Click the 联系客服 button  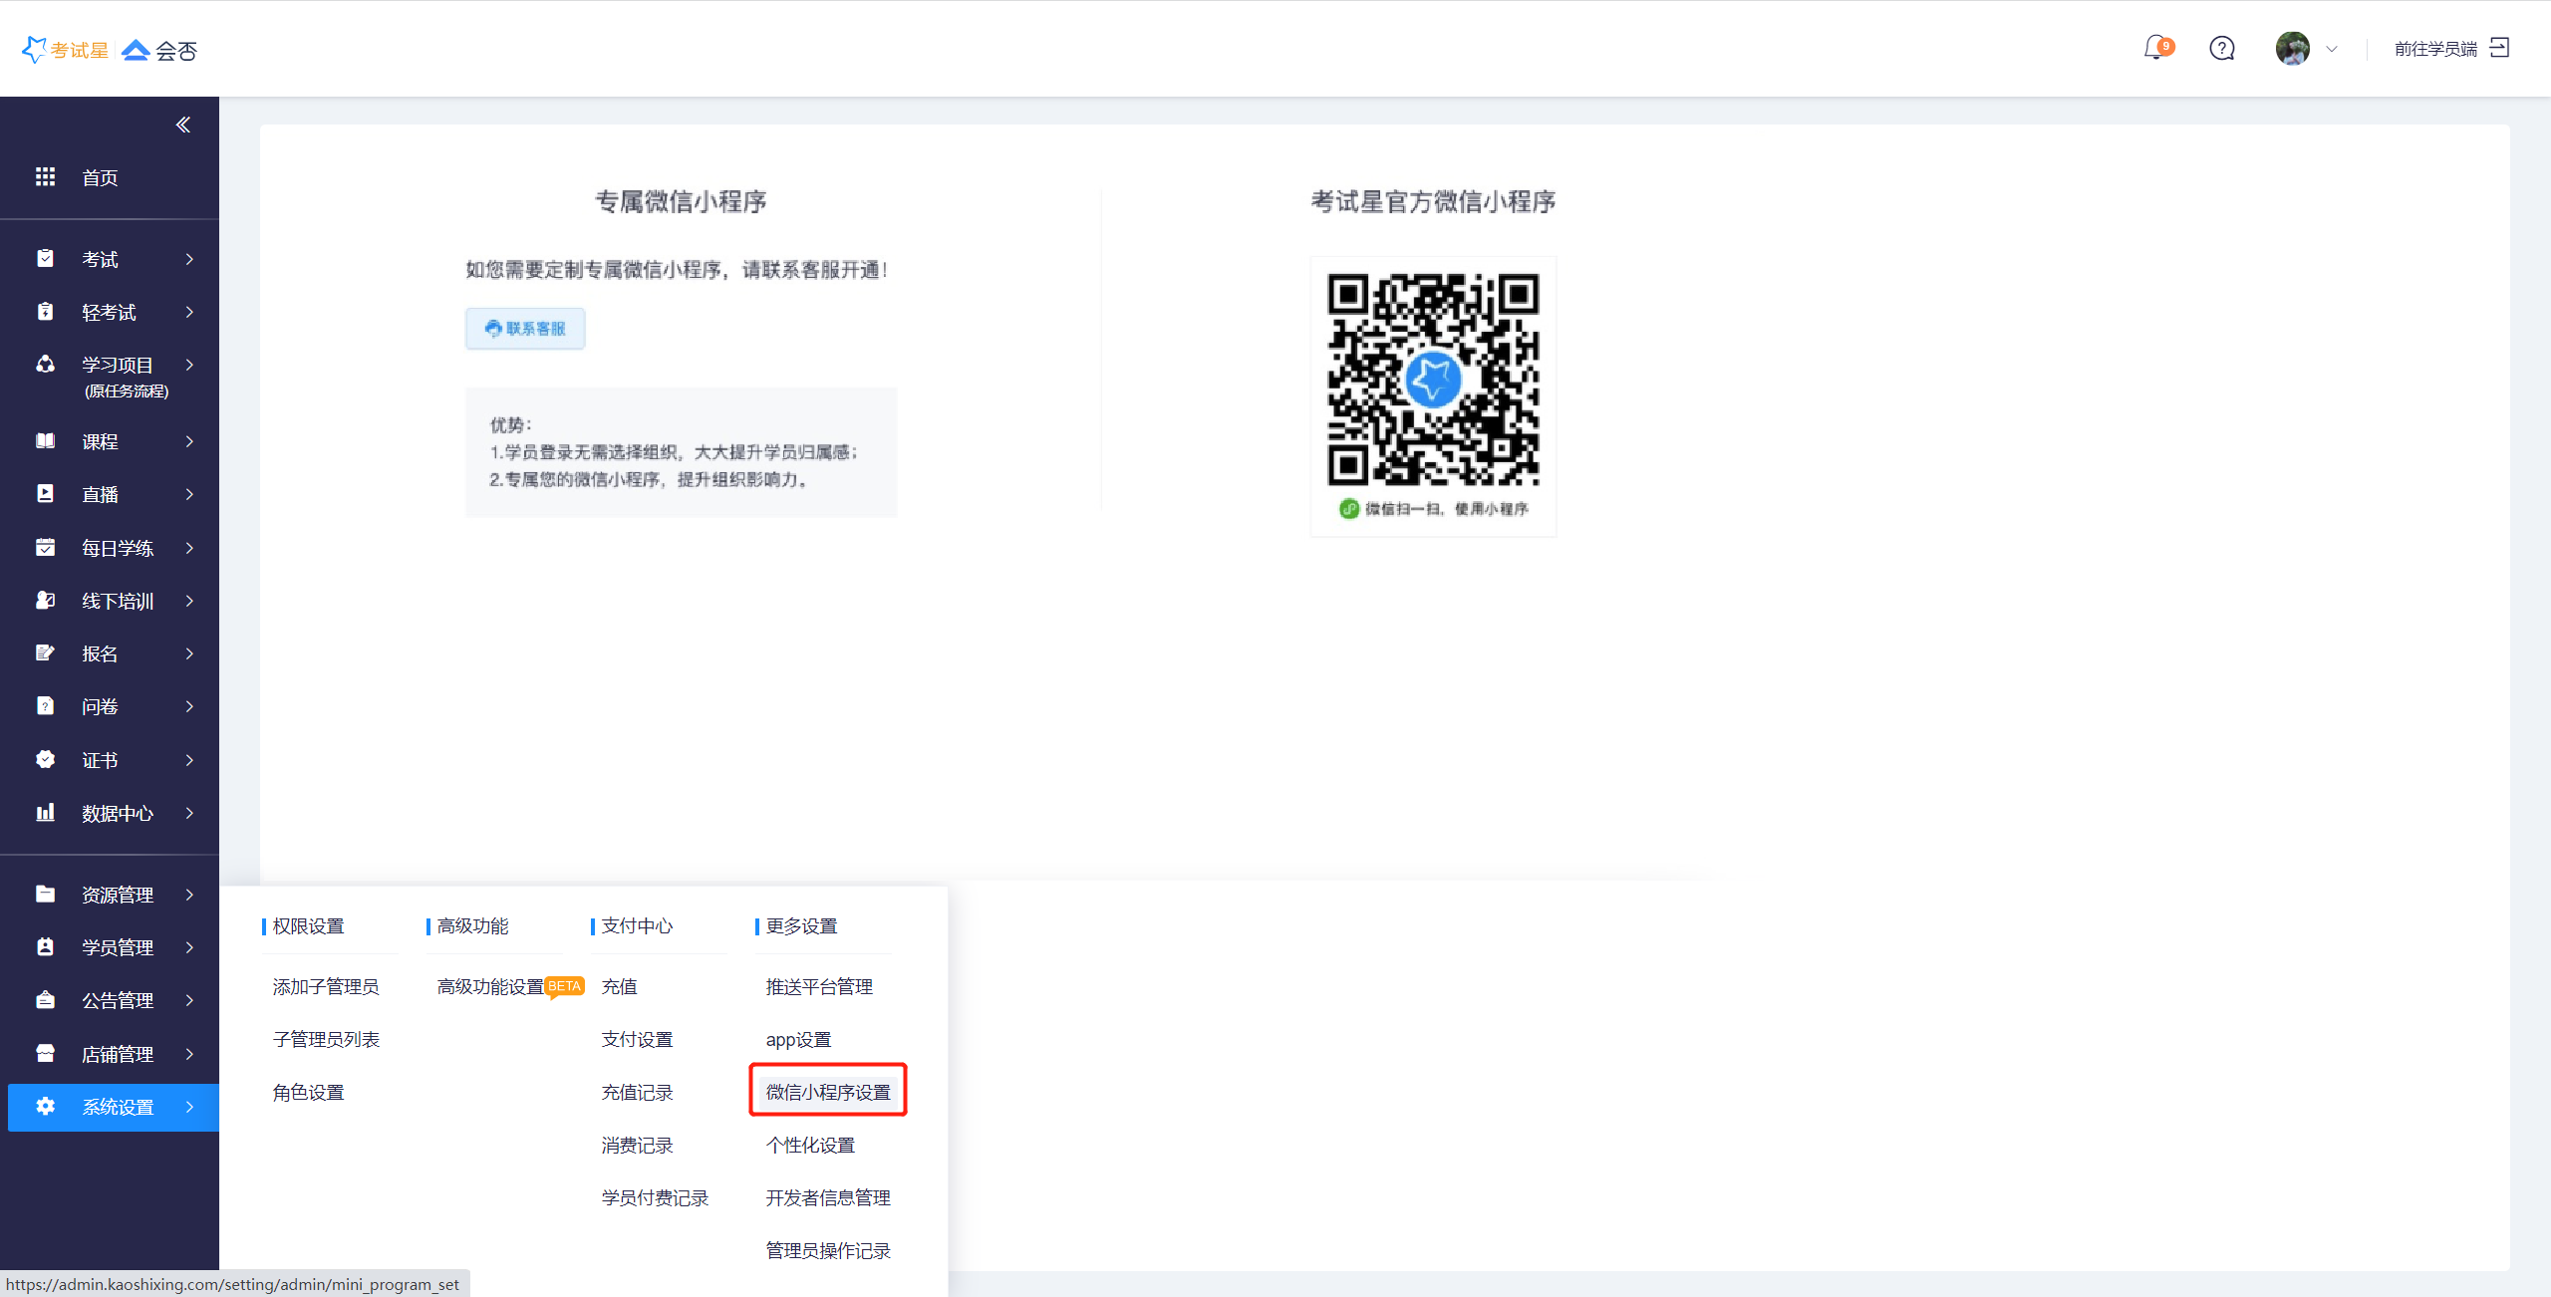(525, 329)
